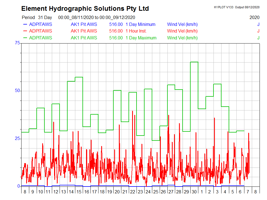
Task: Select day 30 on the x-axis
Action: tap(194, 192)
